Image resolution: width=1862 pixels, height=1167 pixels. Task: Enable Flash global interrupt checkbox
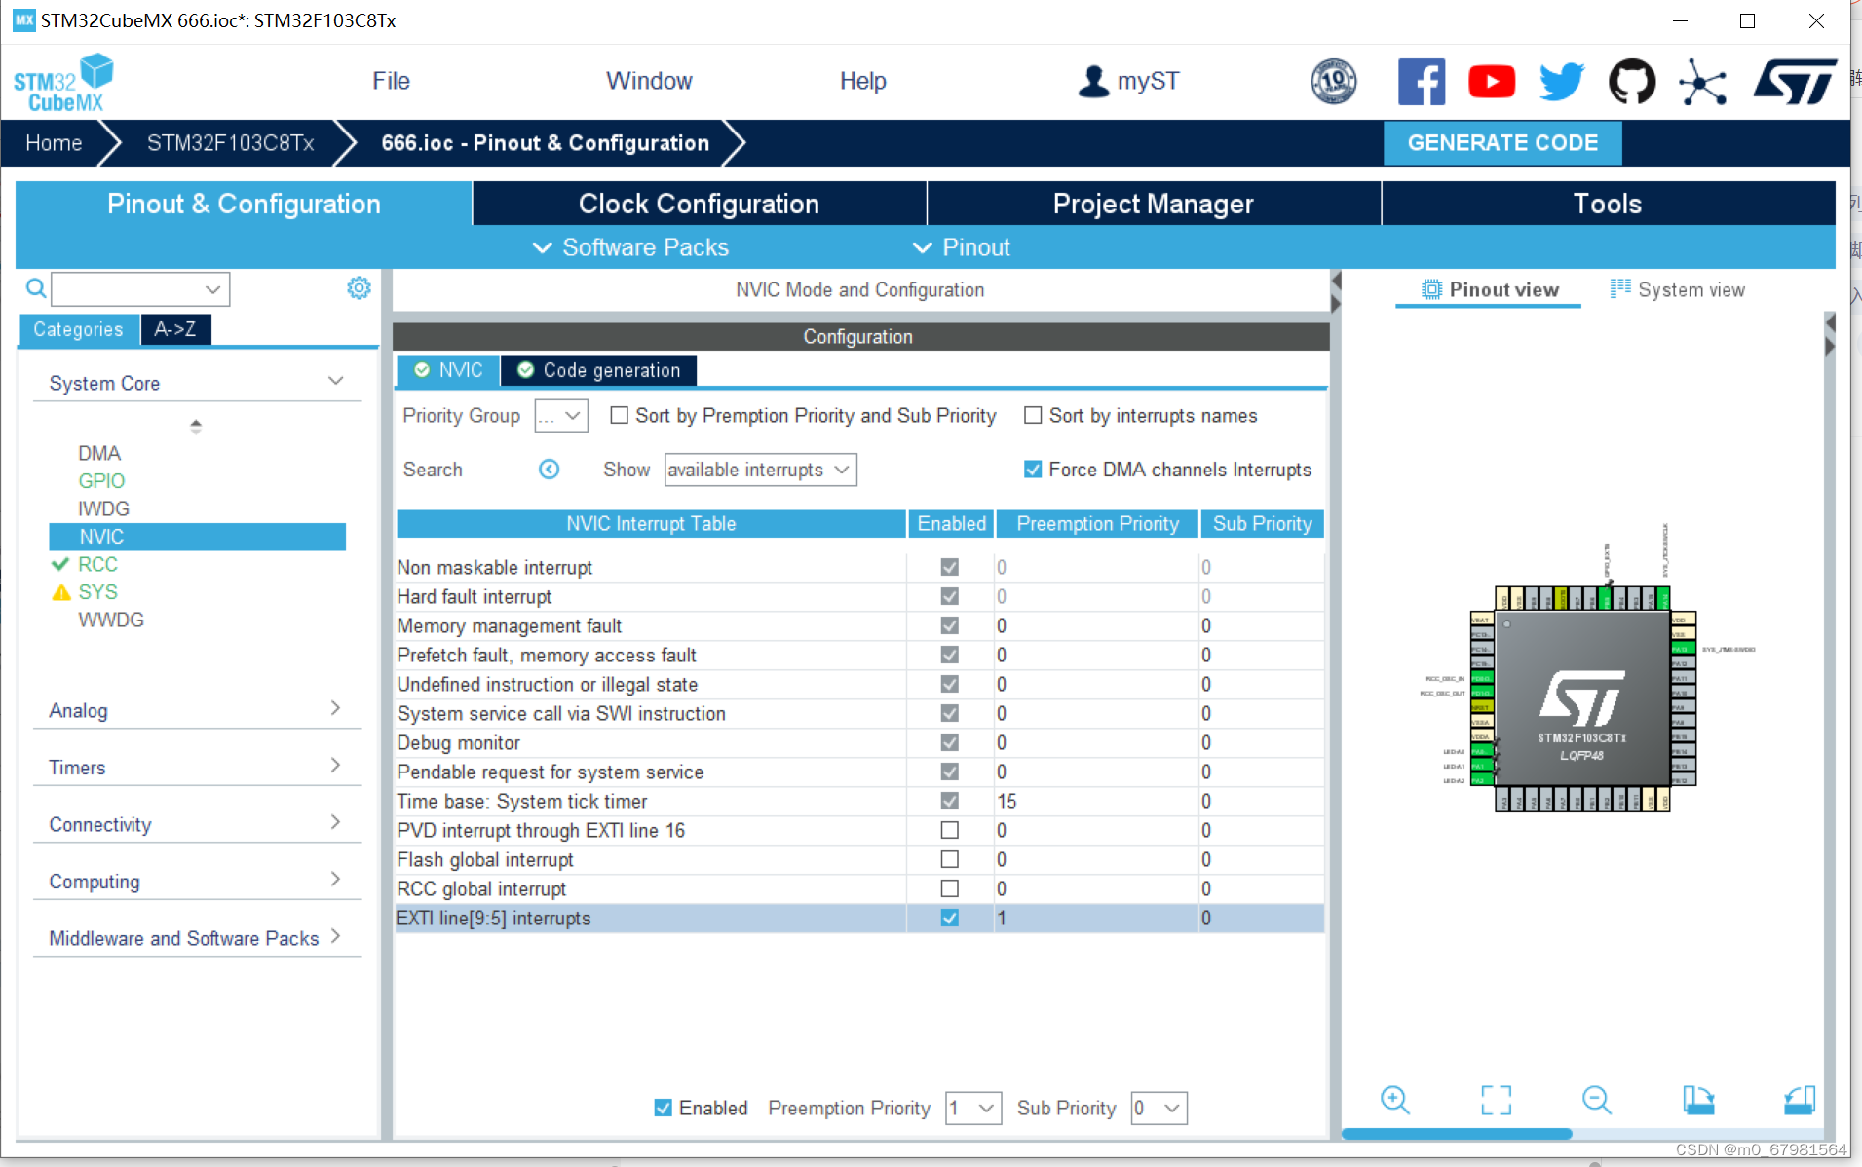949,859
